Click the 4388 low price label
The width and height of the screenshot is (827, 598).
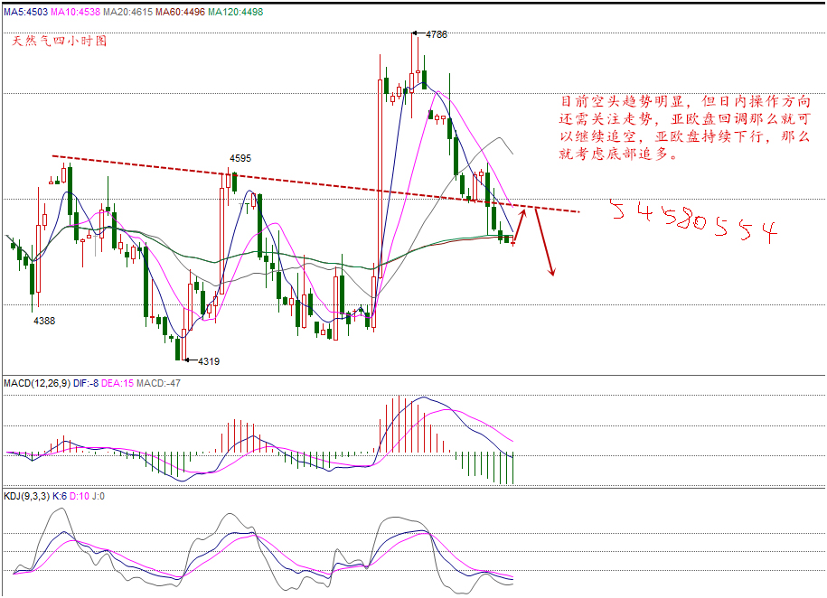tap(44, 321)
